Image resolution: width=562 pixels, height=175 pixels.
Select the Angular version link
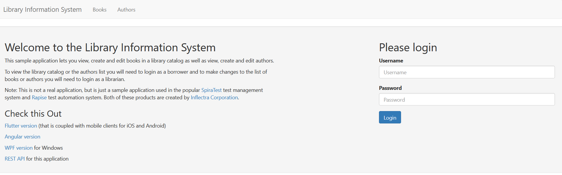click(22, 137)
